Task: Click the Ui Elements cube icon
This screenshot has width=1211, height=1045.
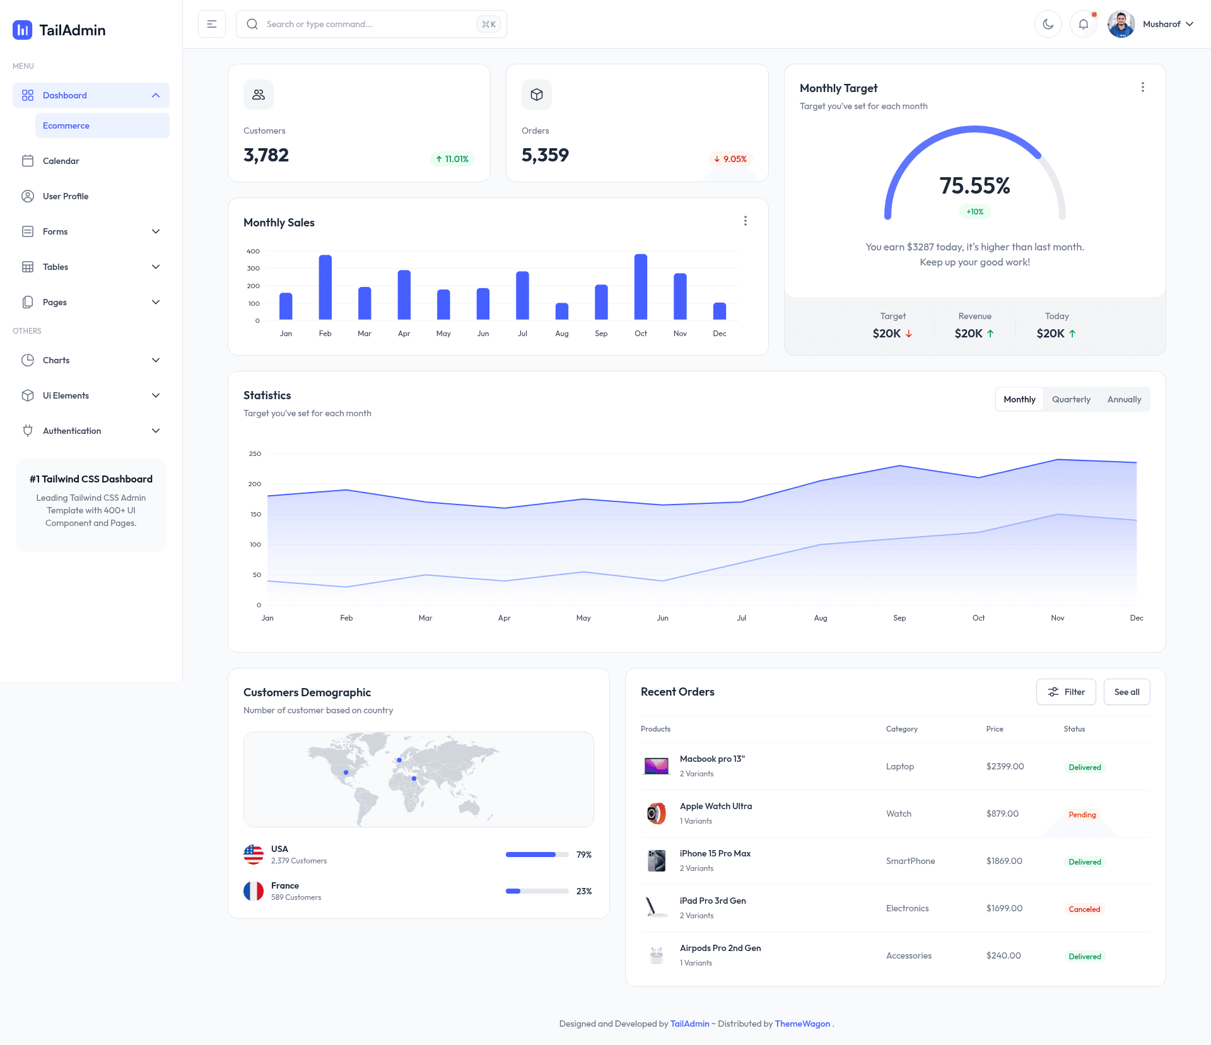Action: pyautogui.click(x=28, y=395)
